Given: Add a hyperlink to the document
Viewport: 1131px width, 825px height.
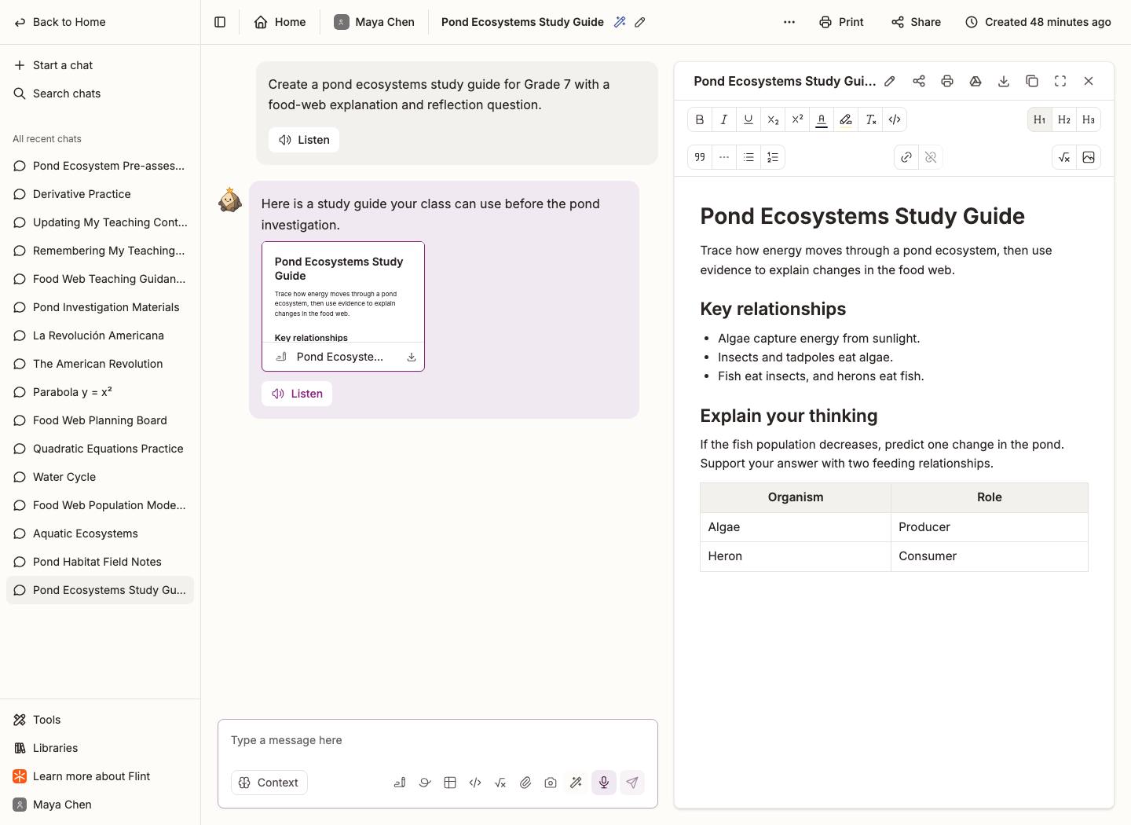Looking at the screenshot, I should (906, 157).
